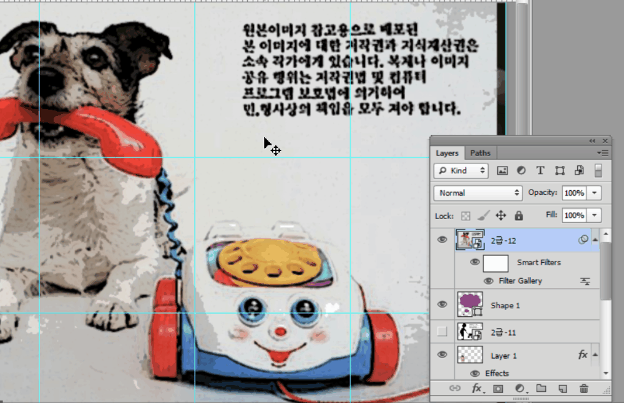Select the Layer 1 thumbnail
The width and height of the screenshot is (624, 403).
point(470,355)
